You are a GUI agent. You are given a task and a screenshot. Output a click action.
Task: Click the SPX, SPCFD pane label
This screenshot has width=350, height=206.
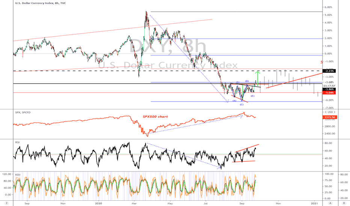tap(23, 112)
